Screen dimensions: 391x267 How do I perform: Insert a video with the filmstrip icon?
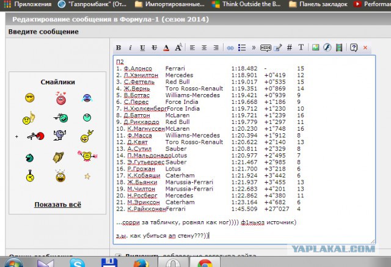tap(339, 48)
